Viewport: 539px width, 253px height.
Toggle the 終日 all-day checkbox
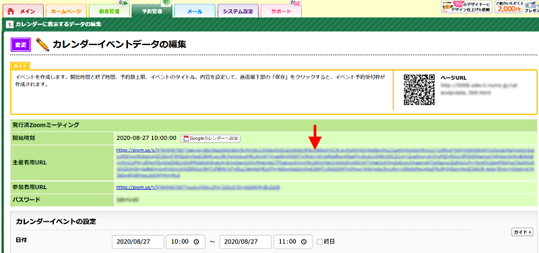coord(319,242)
